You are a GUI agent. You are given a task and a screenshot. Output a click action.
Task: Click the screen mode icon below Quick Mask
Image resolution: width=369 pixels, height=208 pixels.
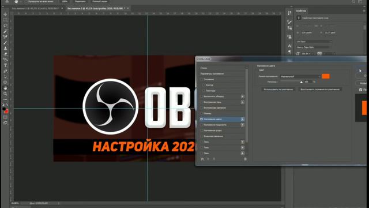click(5, 123)
